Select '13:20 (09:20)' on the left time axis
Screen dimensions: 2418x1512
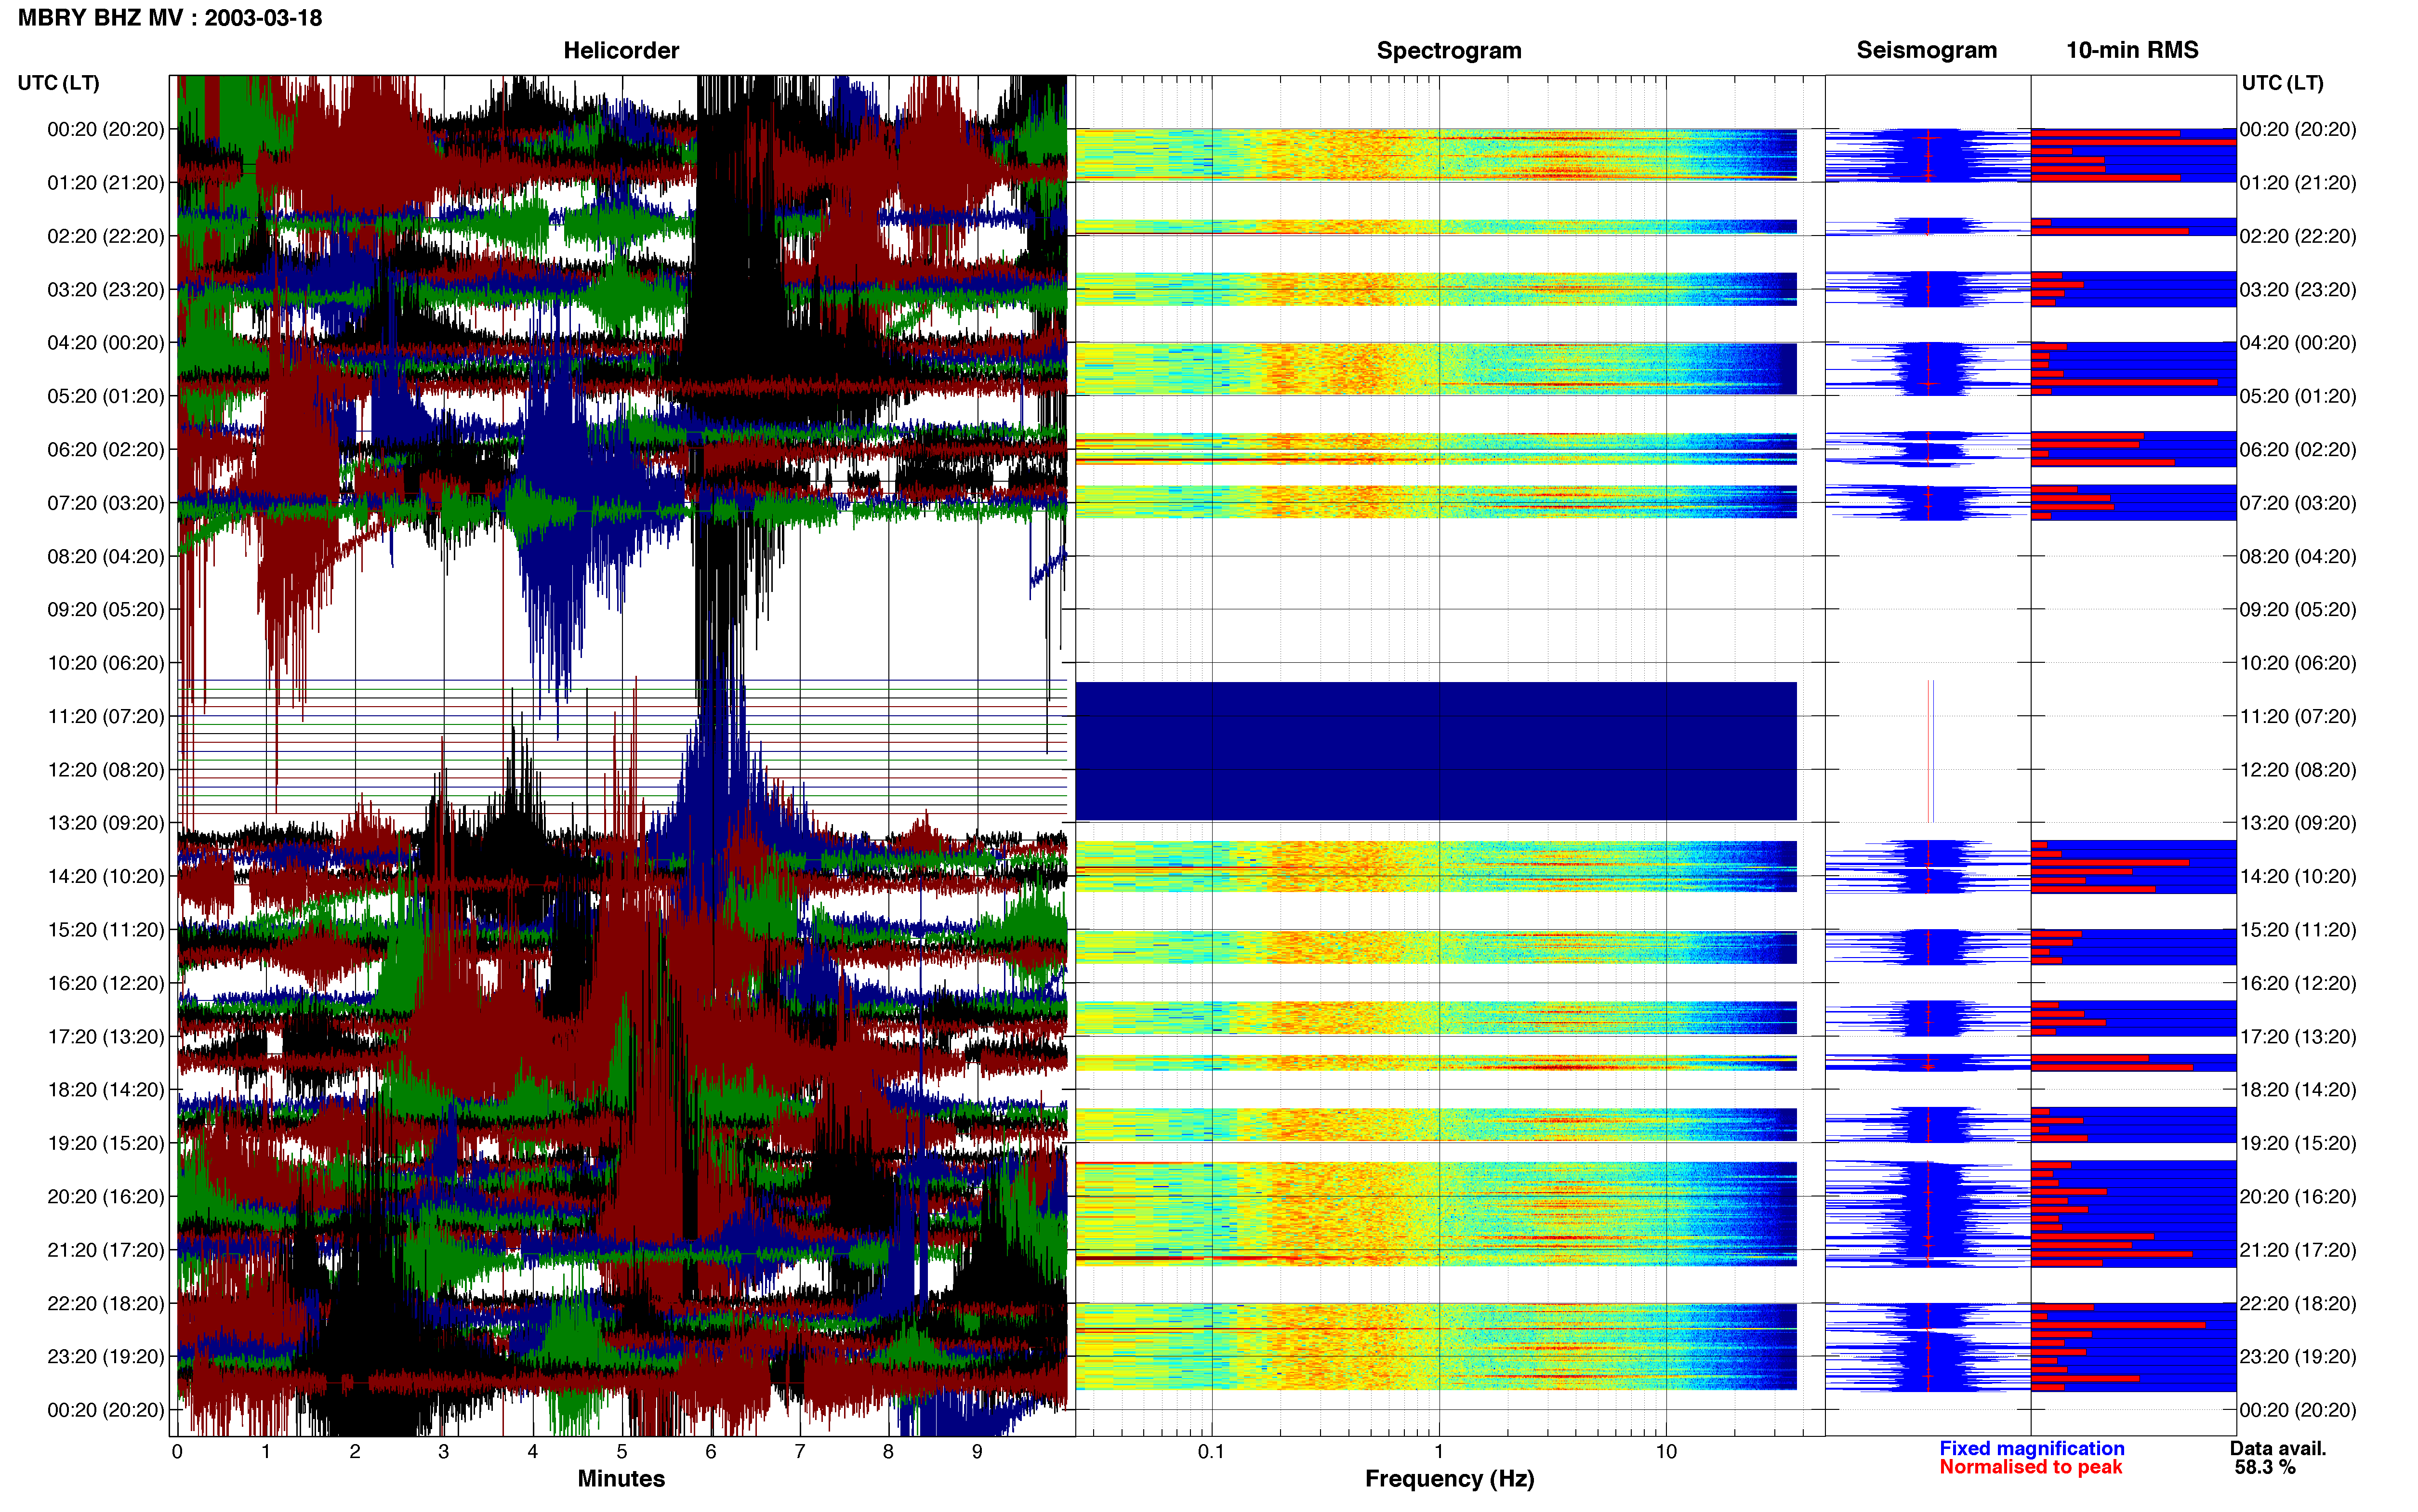(106, 823)
